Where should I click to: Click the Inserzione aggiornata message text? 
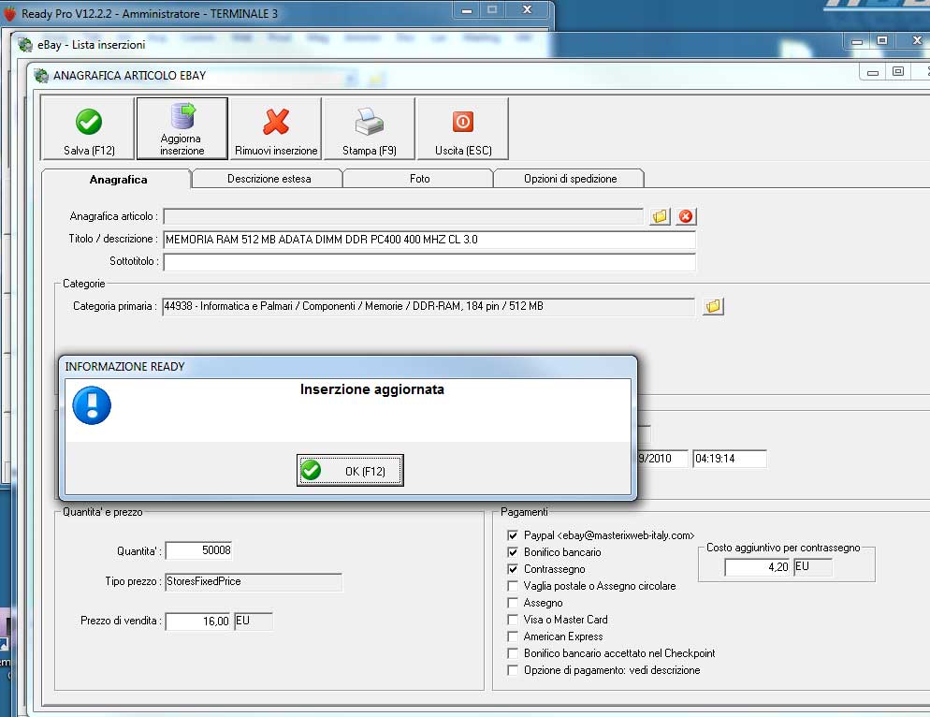(371, 390)
